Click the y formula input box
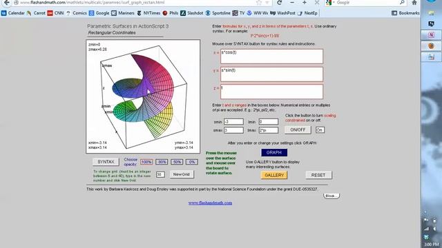 point(271,74)
